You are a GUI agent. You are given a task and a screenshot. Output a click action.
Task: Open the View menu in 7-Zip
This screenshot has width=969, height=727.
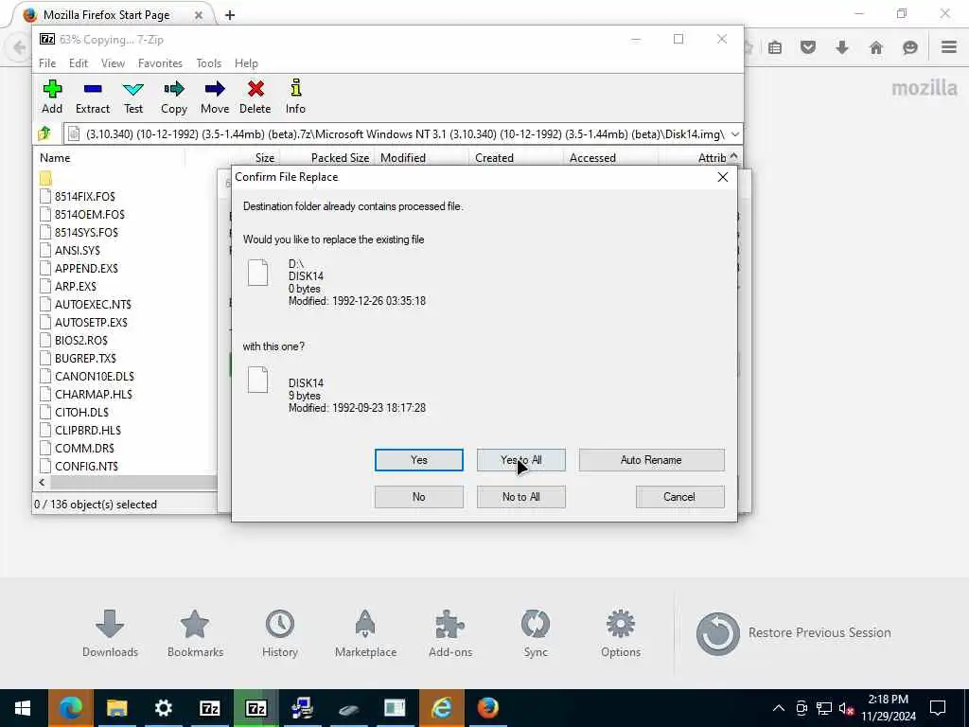tap(114, 63)
